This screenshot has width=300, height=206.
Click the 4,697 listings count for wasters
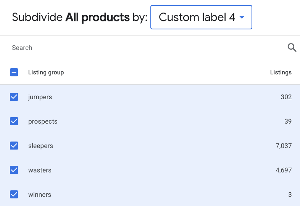284,170
